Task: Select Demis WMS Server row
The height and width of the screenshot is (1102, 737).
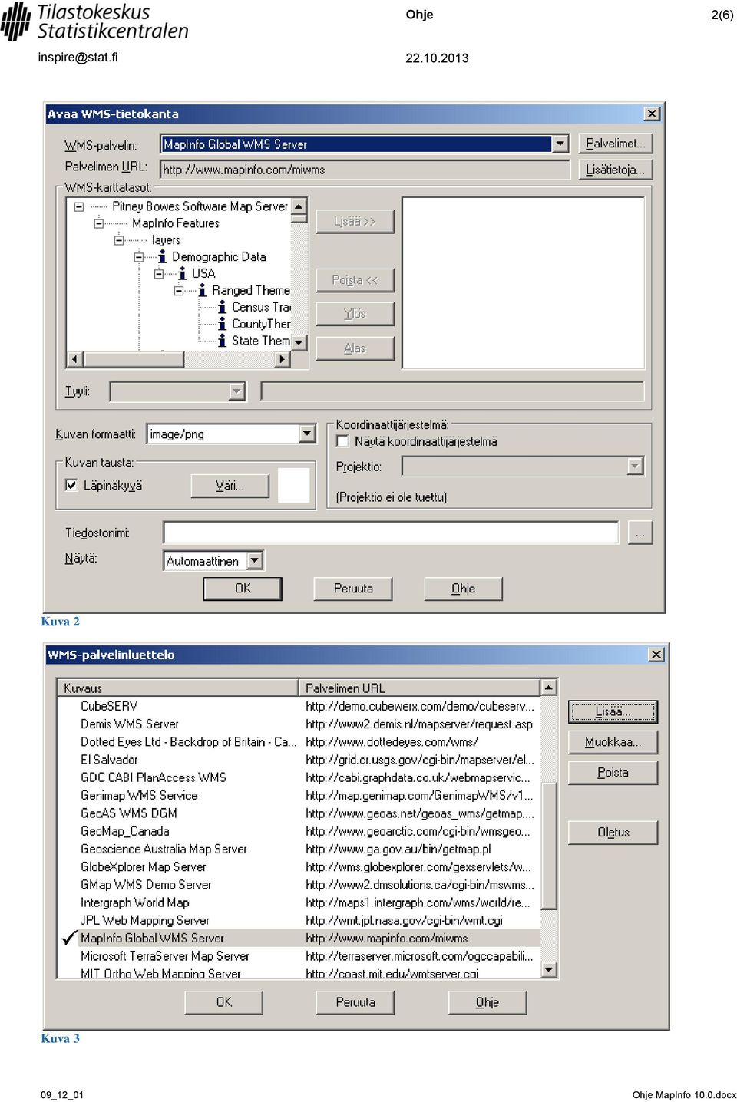Action: pos(299,724)
